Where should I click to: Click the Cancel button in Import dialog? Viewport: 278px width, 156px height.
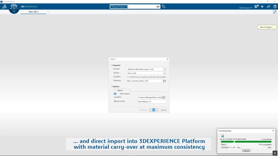click(x=163, y=110)
